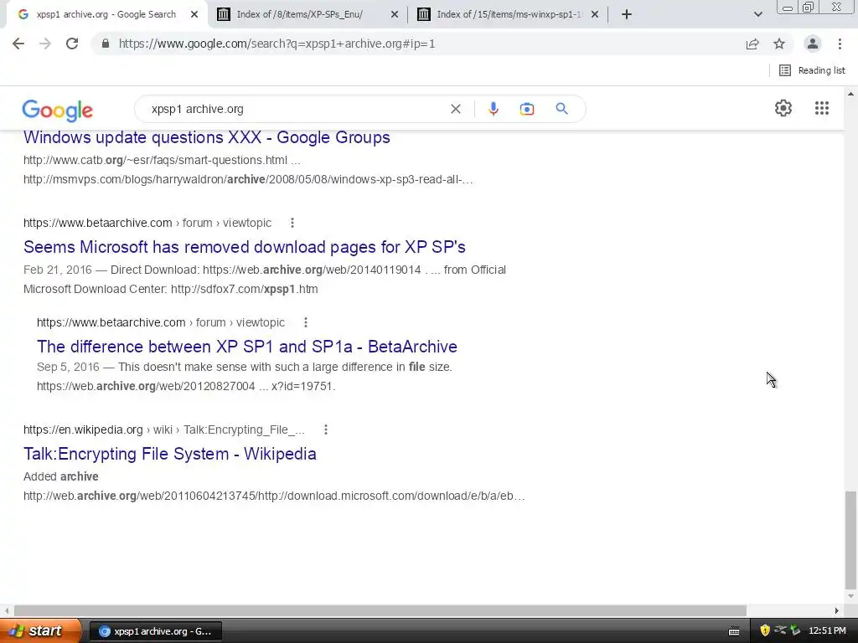Viewport: 858px width, 643px height.
Task: Share this page via share icon
Action: 752,44
